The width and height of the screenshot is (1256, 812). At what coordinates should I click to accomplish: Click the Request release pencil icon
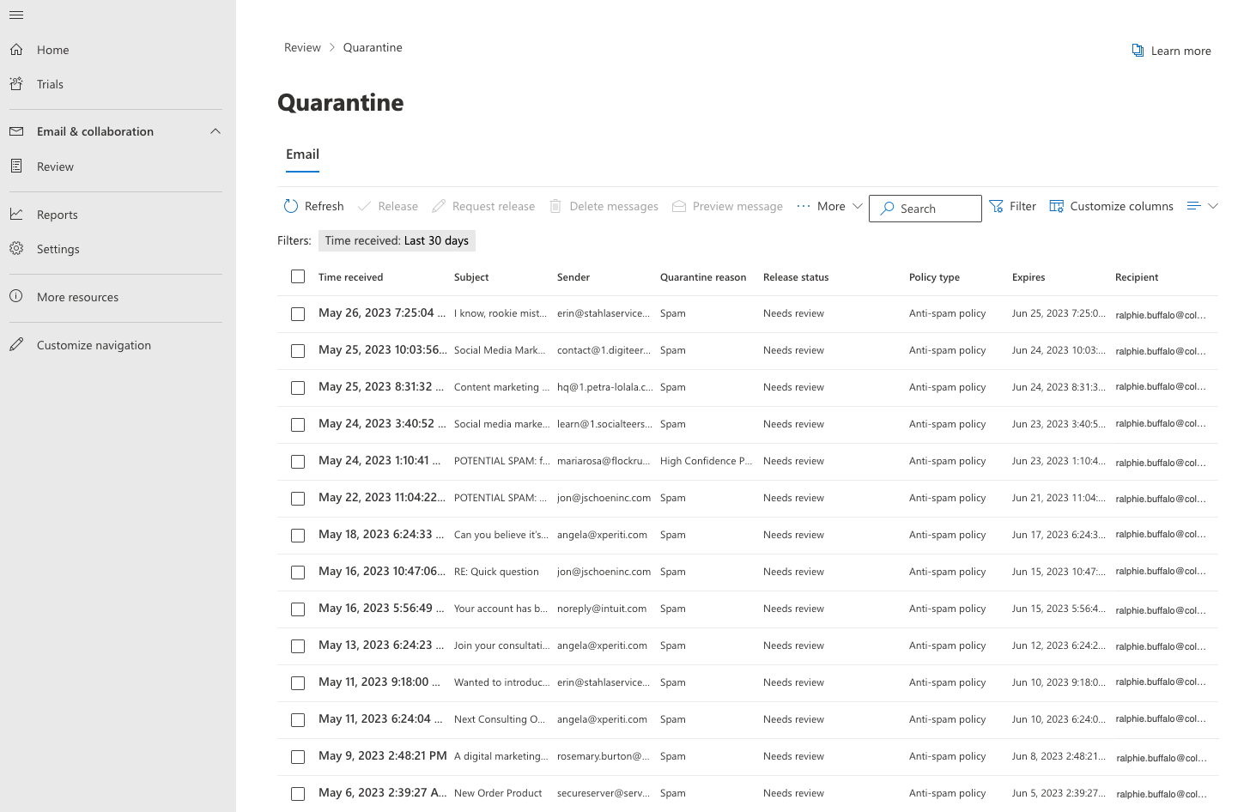pos(437,206)
